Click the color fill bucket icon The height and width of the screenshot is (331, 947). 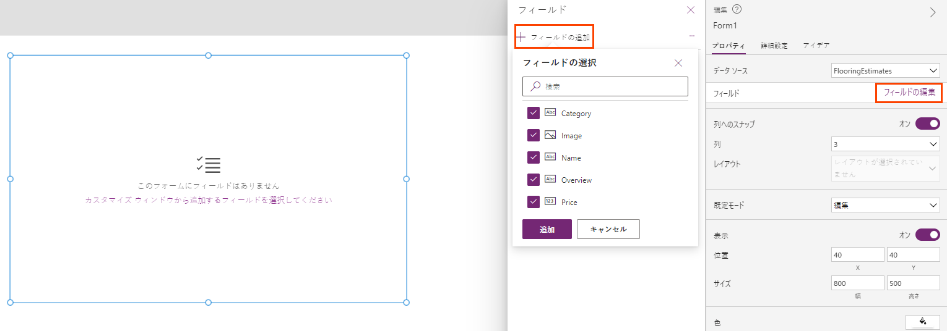click(x=922, y=322)
